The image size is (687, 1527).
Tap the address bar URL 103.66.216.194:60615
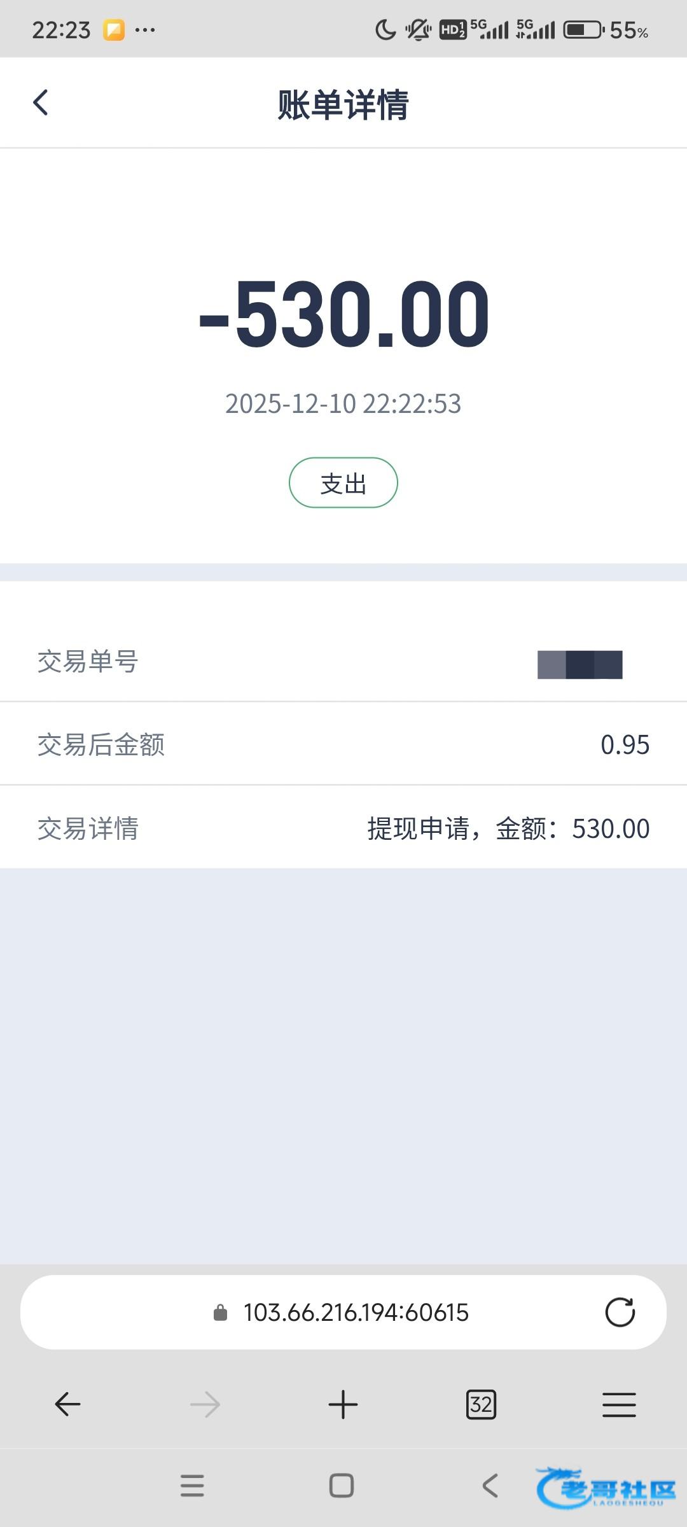(356, 1313)
